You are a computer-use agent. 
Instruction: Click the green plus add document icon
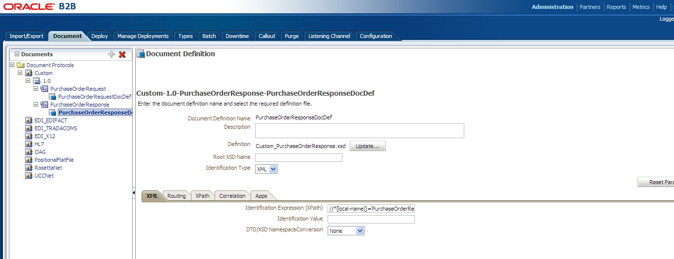click(112, 54)
